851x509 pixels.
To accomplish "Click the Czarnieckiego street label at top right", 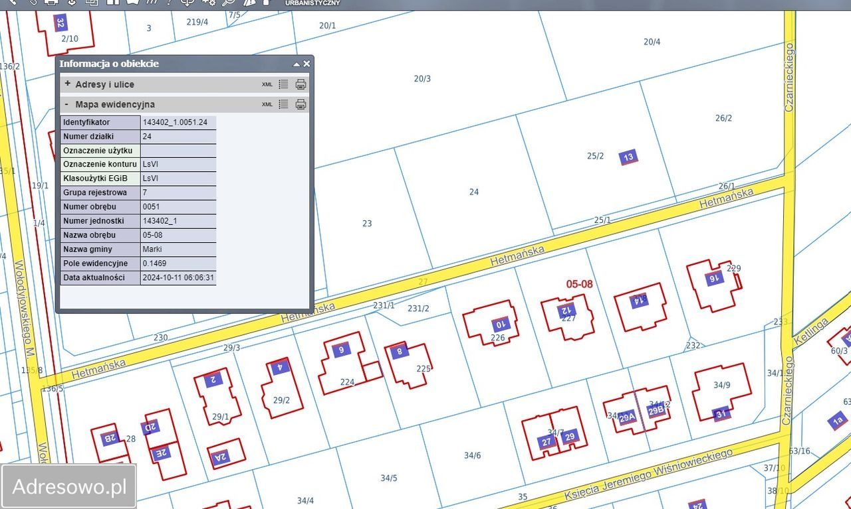I will point(789,78).
